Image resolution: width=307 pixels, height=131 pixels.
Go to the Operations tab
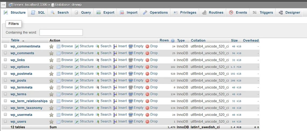pyautogui.click(x=155, y=13)
